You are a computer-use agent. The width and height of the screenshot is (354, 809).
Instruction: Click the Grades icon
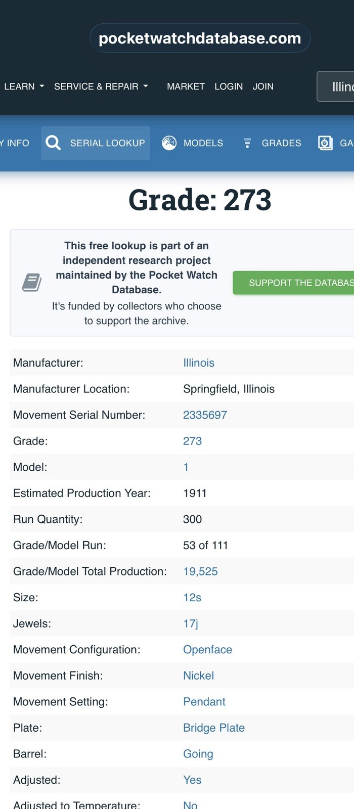[247, 143]
